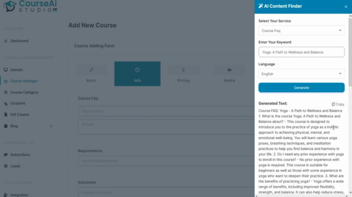Open Course Manager from the sidebar
This screenshot has height=197, width=352.
pos(24,81)
